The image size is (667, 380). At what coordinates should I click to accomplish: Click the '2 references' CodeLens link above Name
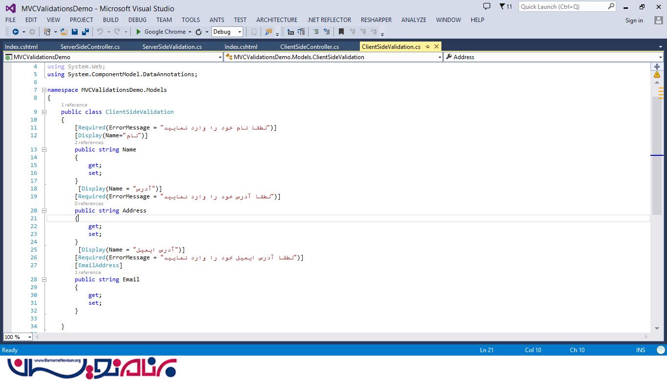(89, 143)
